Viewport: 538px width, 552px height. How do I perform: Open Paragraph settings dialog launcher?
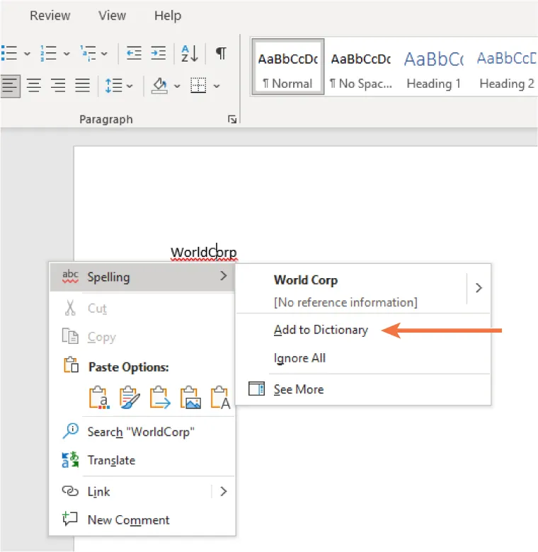pyautogui.click(x=231, y=120)
